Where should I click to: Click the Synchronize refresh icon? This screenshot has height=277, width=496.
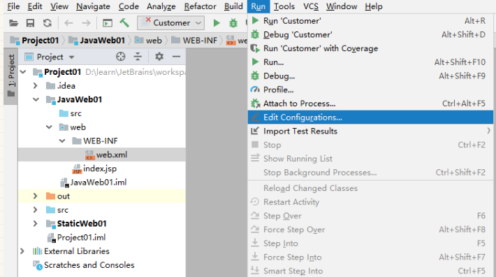tap(48, 23)
